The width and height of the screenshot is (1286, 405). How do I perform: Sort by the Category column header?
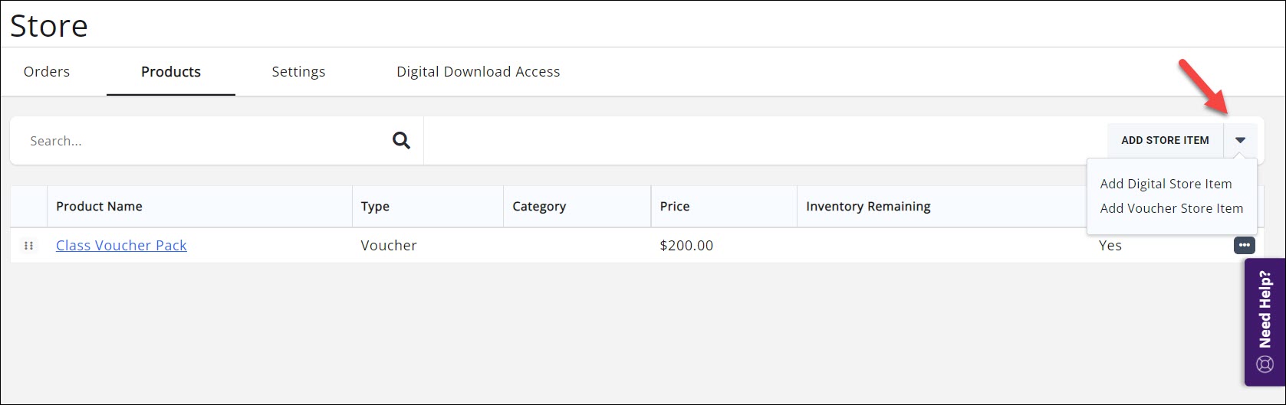pos(539,207)
